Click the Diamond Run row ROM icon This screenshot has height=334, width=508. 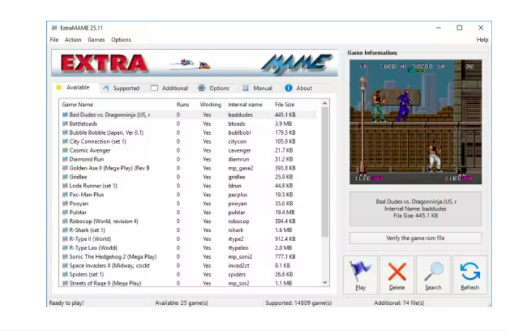[65, 159]
